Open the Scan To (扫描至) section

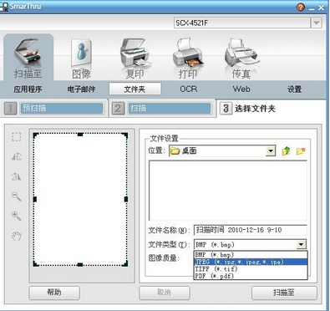point(28,59)
